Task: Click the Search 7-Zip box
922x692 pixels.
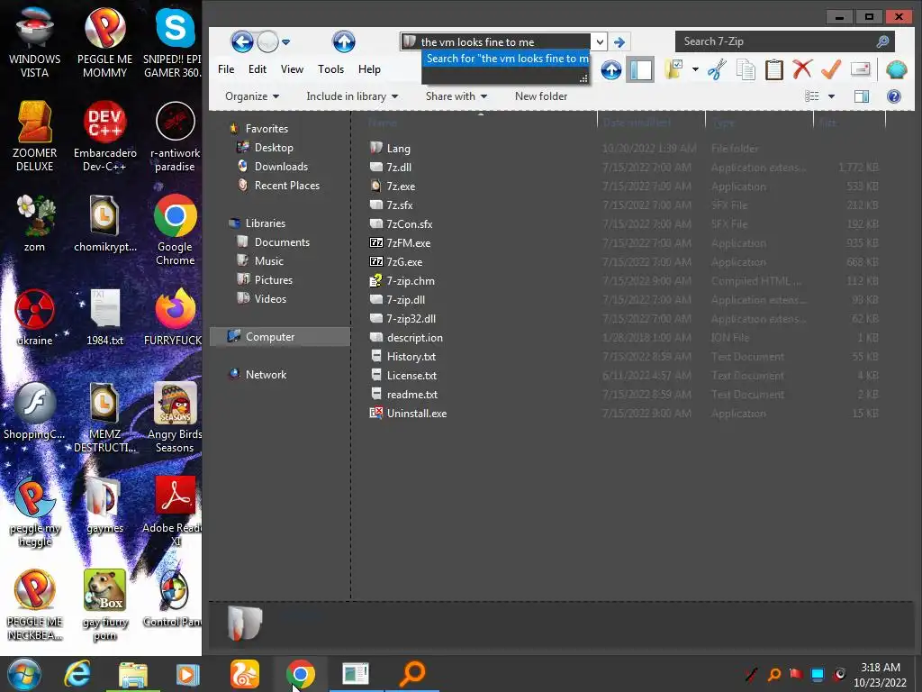Action: (x=784, y=41)
